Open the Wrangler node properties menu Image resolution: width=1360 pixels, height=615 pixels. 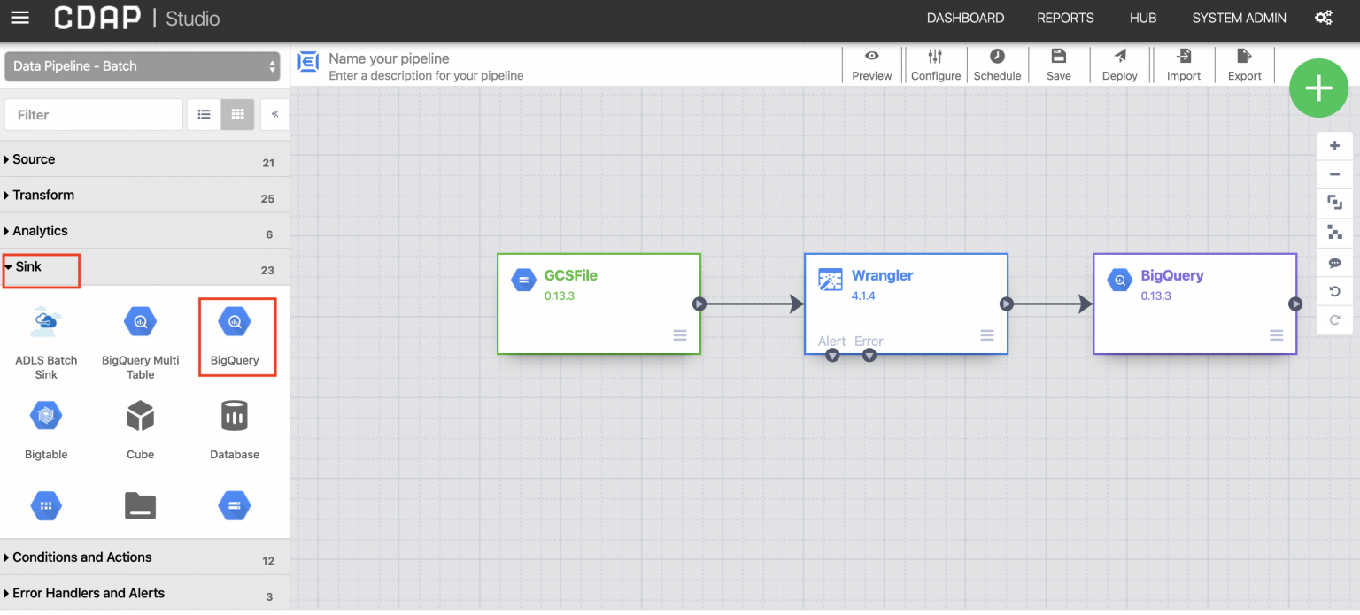pyautogui.click(x=986, y=335)
